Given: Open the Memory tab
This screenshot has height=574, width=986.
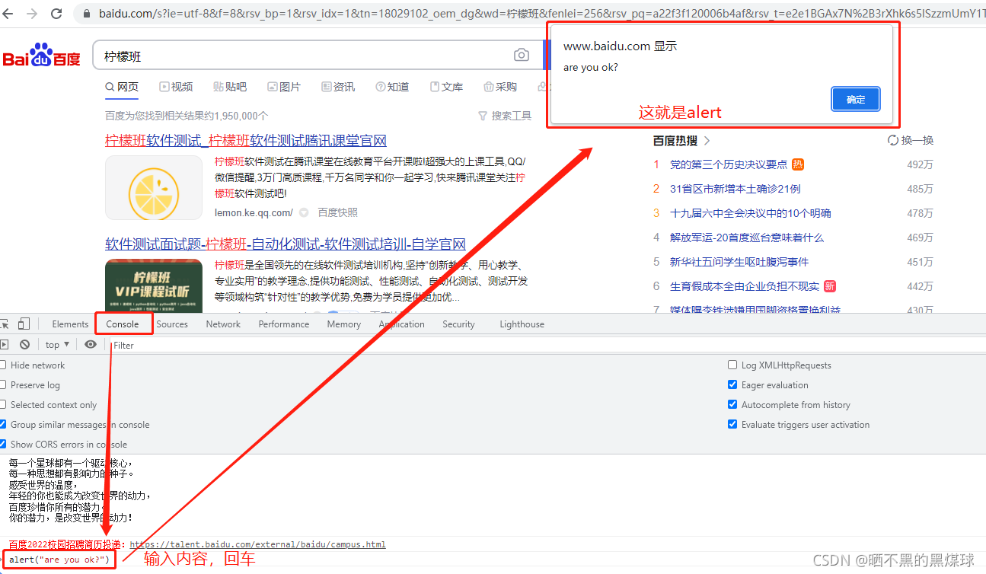Looking at the screenshot, I should [344, 324].
